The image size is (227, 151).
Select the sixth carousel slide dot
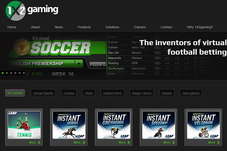(24, 73)
